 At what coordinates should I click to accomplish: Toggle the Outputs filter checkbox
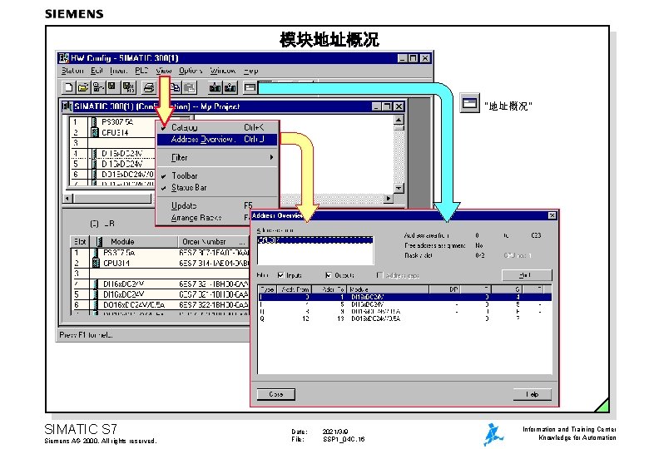point(328,275)
